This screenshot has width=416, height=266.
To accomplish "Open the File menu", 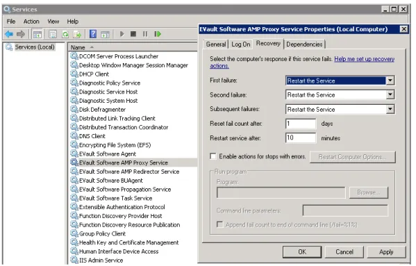I will (11, 22).
